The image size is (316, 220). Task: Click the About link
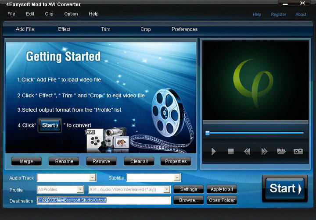point(301,14)
